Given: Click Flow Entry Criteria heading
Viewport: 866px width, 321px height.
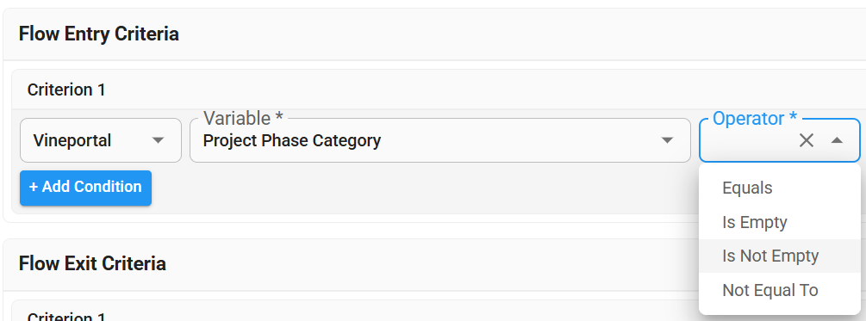Looking at the screenshot, I should tap(99, 34).
